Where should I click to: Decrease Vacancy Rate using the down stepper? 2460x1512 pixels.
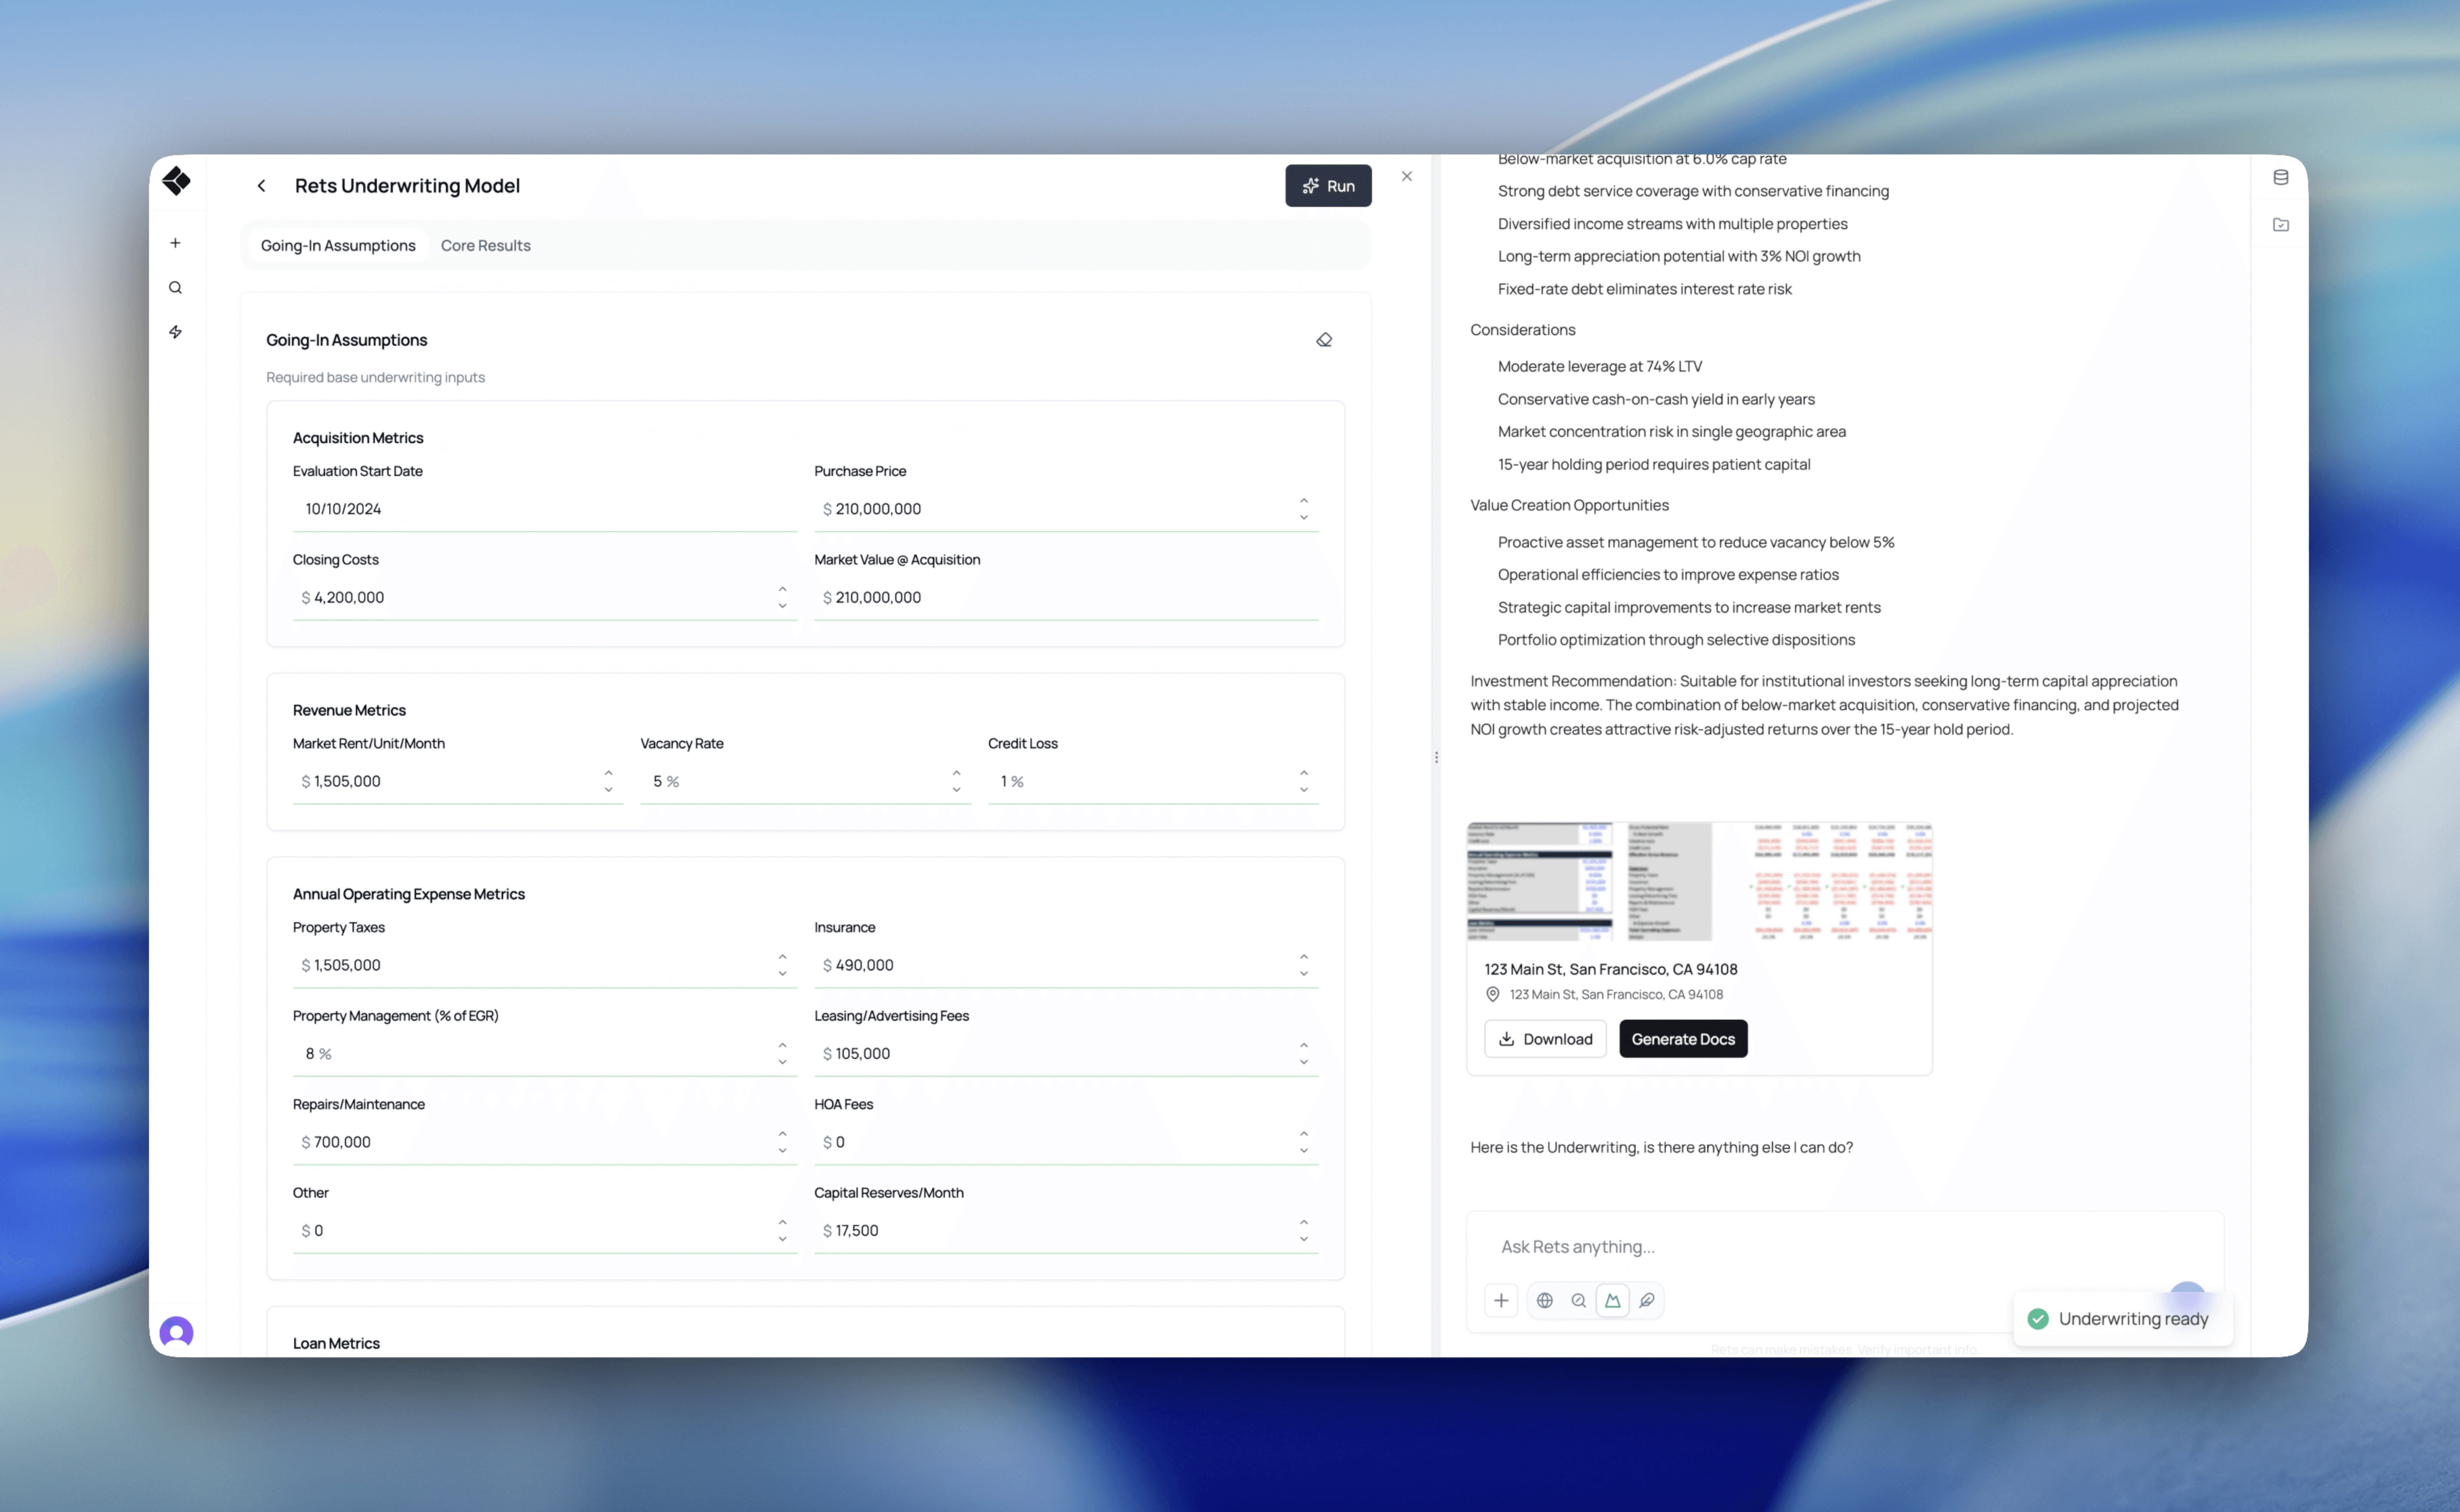pos(956,790)
